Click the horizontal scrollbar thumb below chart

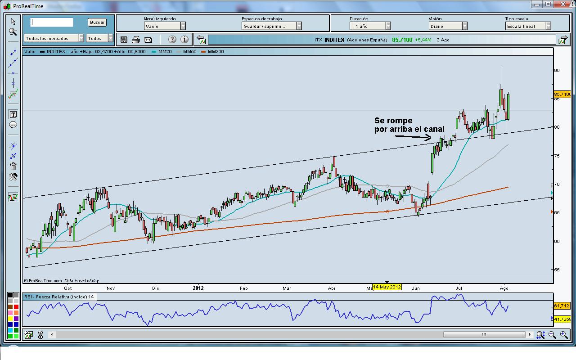(x=484, y=334)
